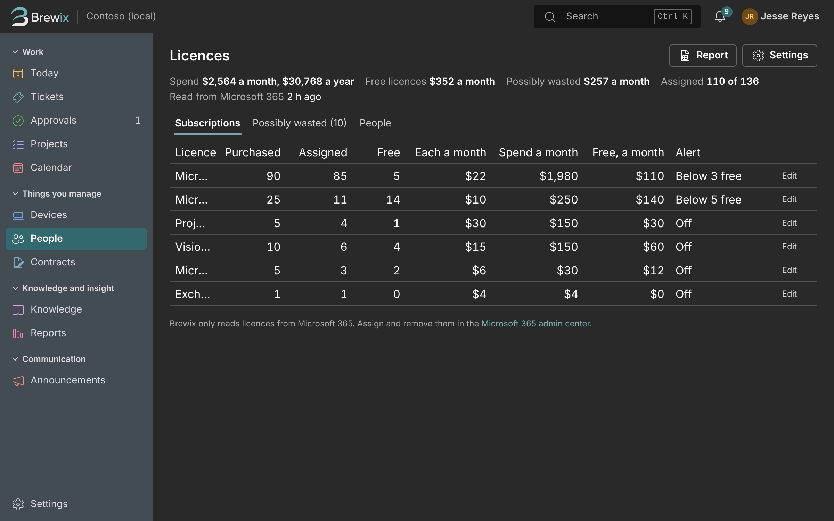Open Announcements in the sidebar
The height and width of the screenshot is (521, 834).
[76, 380]
